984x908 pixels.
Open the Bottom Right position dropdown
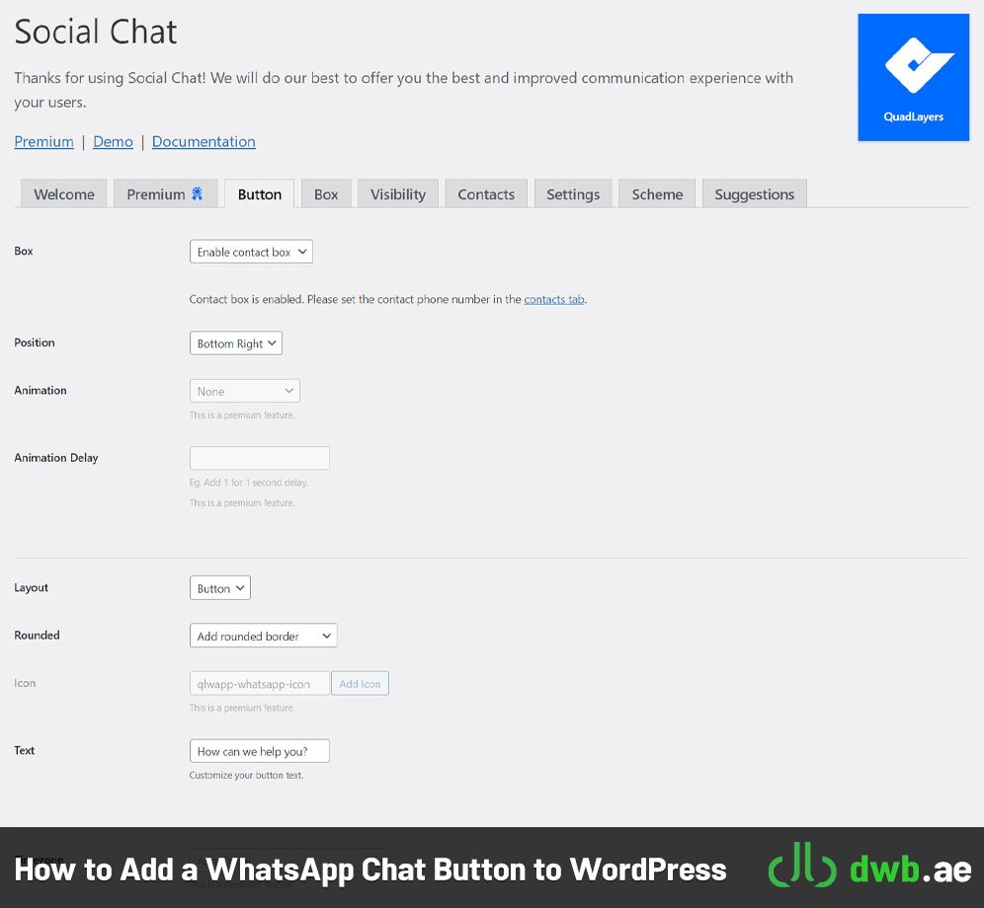pos(236,343)
